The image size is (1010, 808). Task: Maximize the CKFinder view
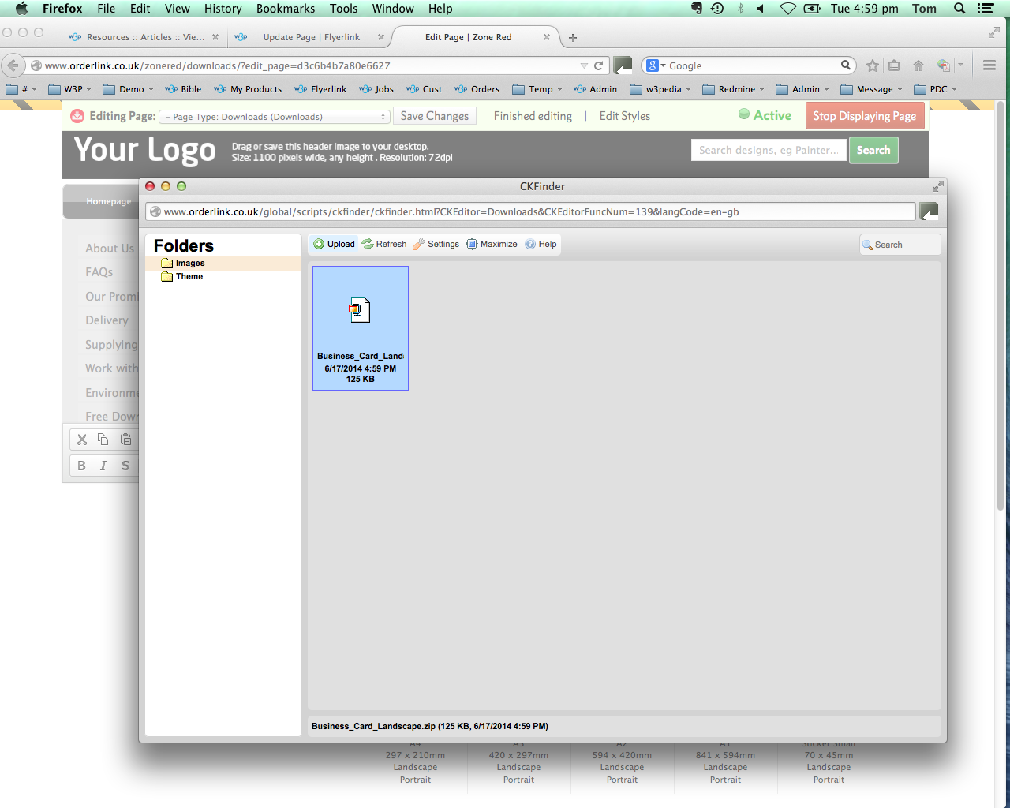click(x=492, y=245)
